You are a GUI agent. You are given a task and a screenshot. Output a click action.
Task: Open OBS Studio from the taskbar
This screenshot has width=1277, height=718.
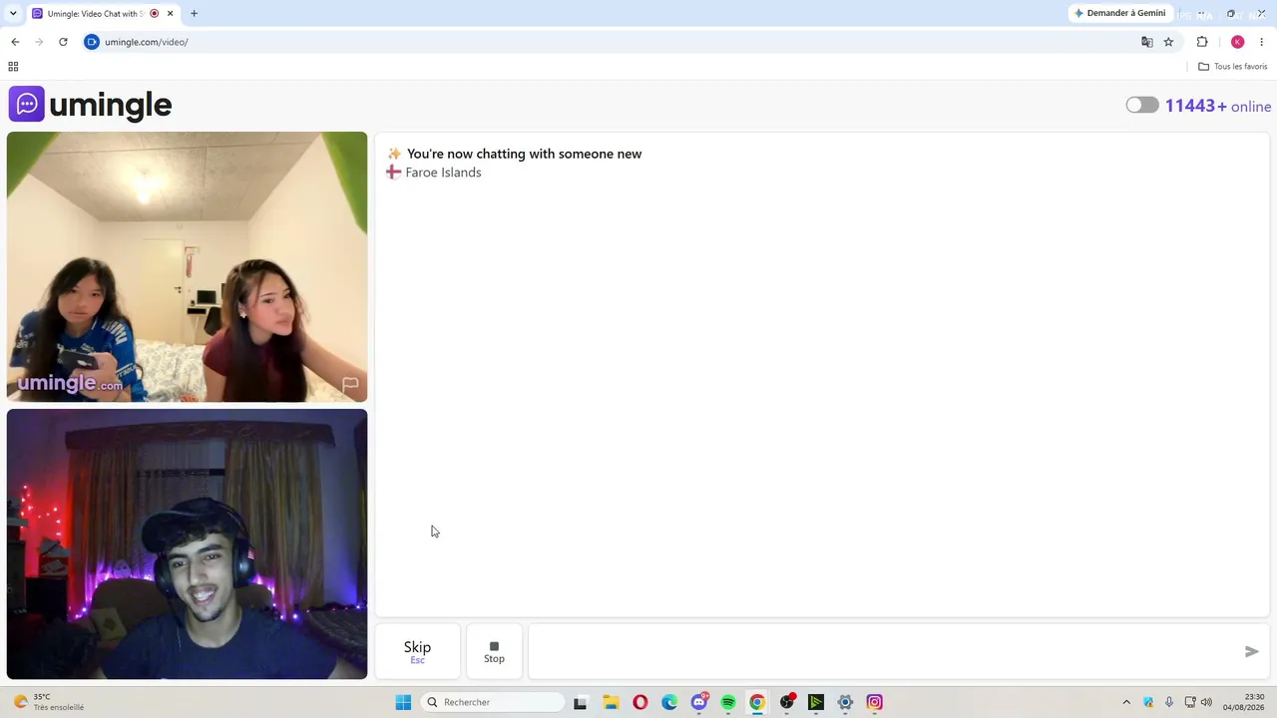click(787, 702)
